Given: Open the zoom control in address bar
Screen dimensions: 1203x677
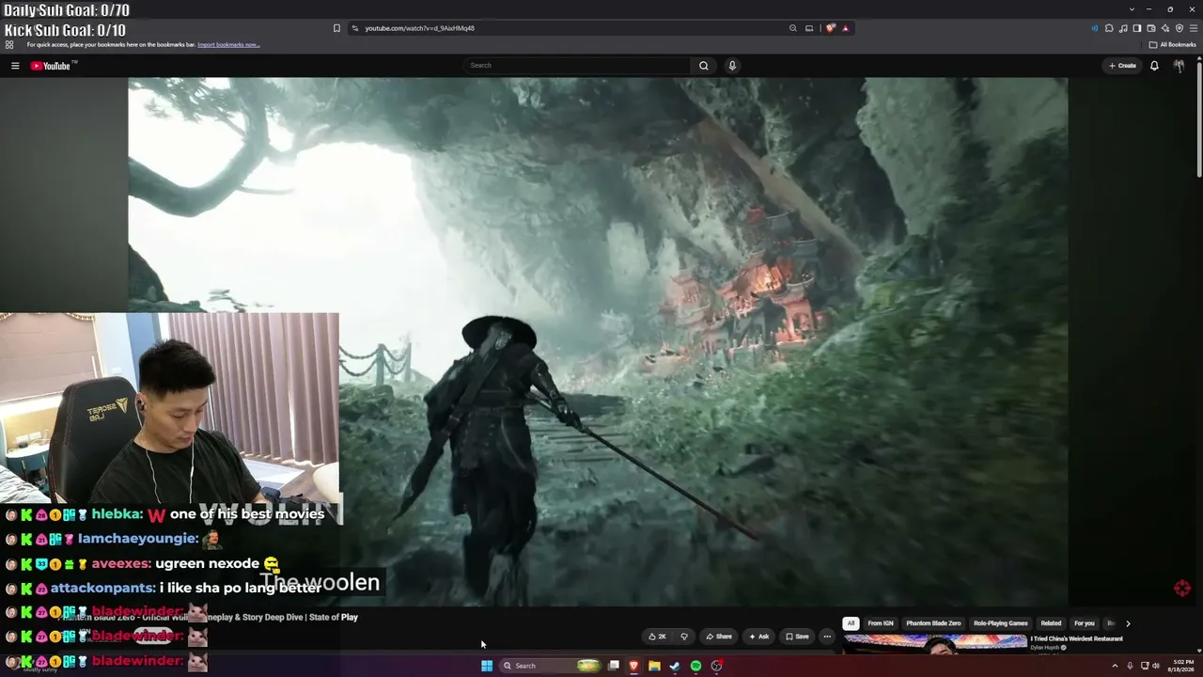Looking at the screenshot, I should coord(793,28).
